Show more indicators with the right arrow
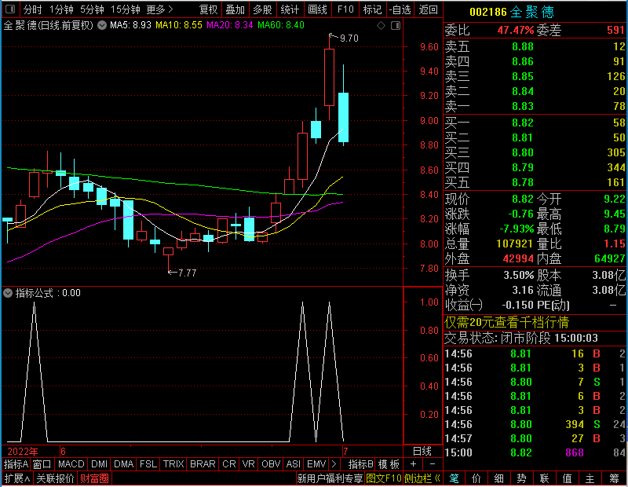 pos(334,464)
